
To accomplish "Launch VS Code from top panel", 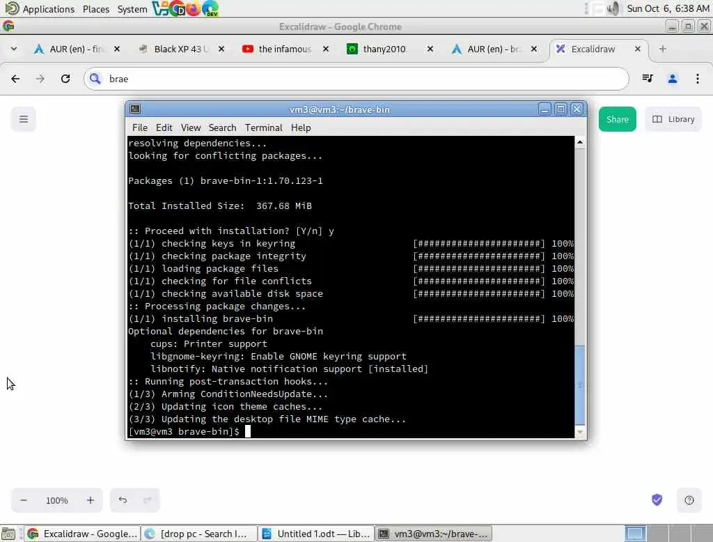I will point(160,8).
